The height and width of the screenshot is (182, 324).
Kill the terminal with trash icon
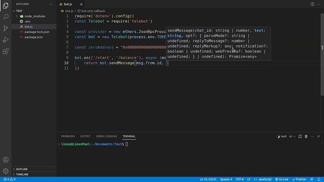306,136
